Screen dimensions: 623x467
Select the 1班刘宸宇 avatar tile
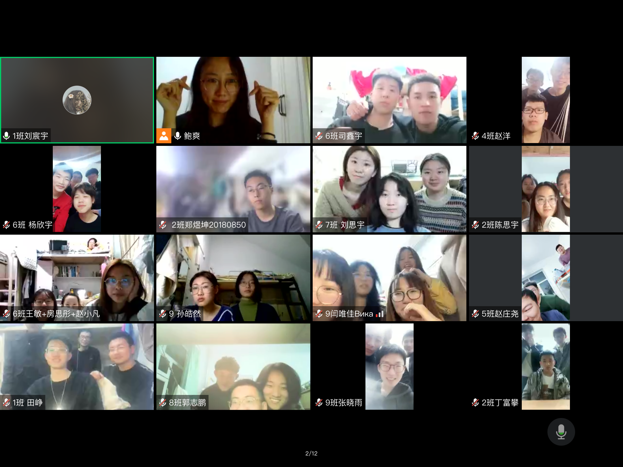tap(77, 100)
